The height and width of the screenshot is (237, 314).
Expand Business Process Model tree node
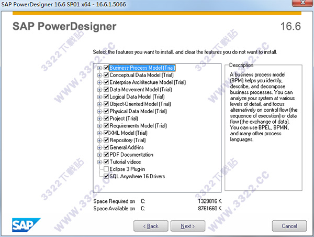(99, 68)
